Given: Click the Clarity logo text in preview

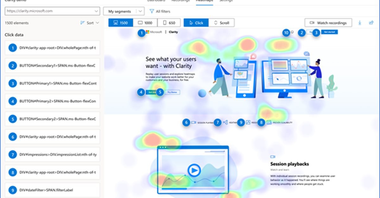Looking at the screenshot, I should [x=174, y=32].
